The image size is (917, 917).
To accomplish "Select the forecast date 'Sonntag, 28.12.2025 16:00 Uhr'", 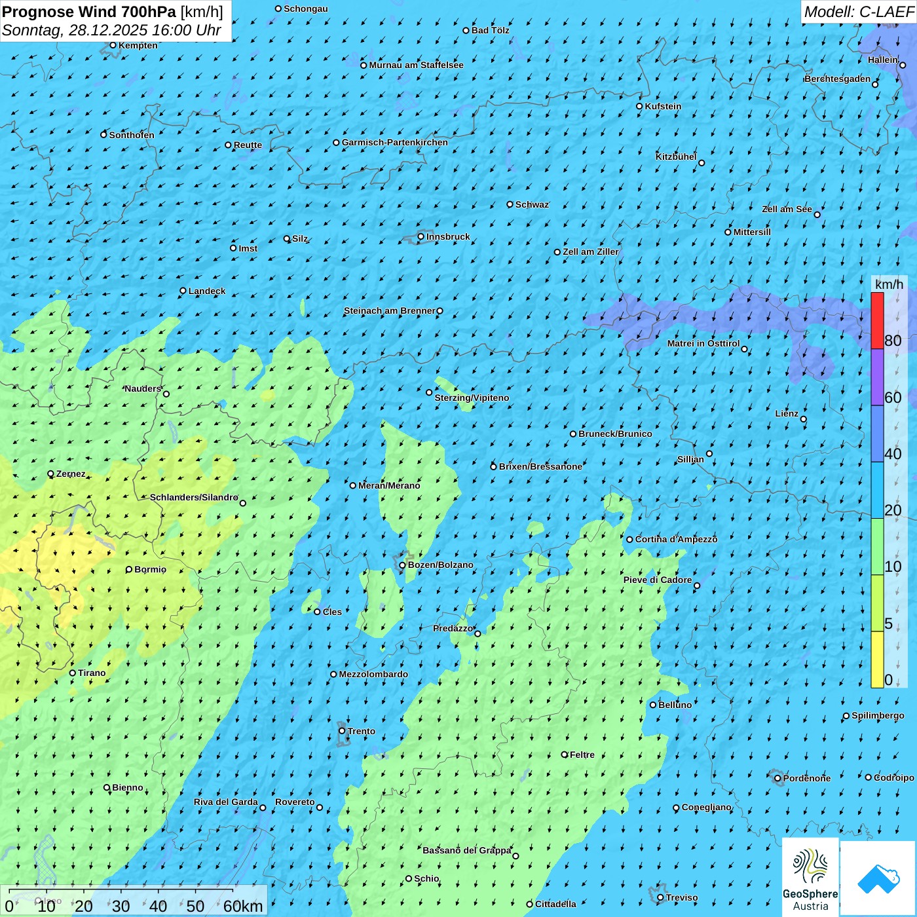I will 111,30.
